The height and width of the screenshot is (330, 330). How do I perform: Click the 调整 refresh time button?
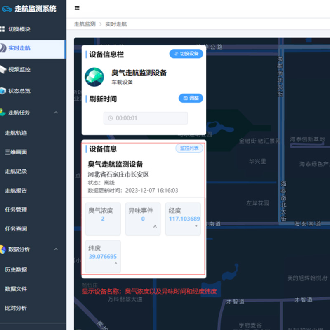(x=191, y=98)
